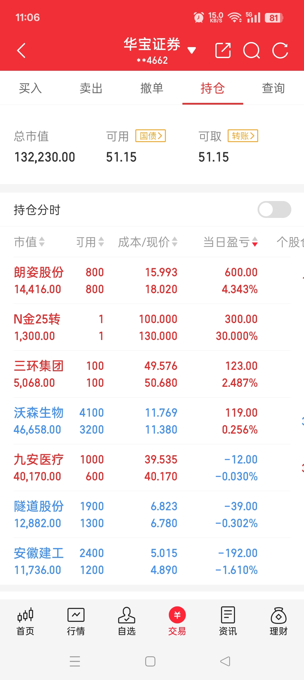Open the 朗姿股份 holding row

pos(152,281)
